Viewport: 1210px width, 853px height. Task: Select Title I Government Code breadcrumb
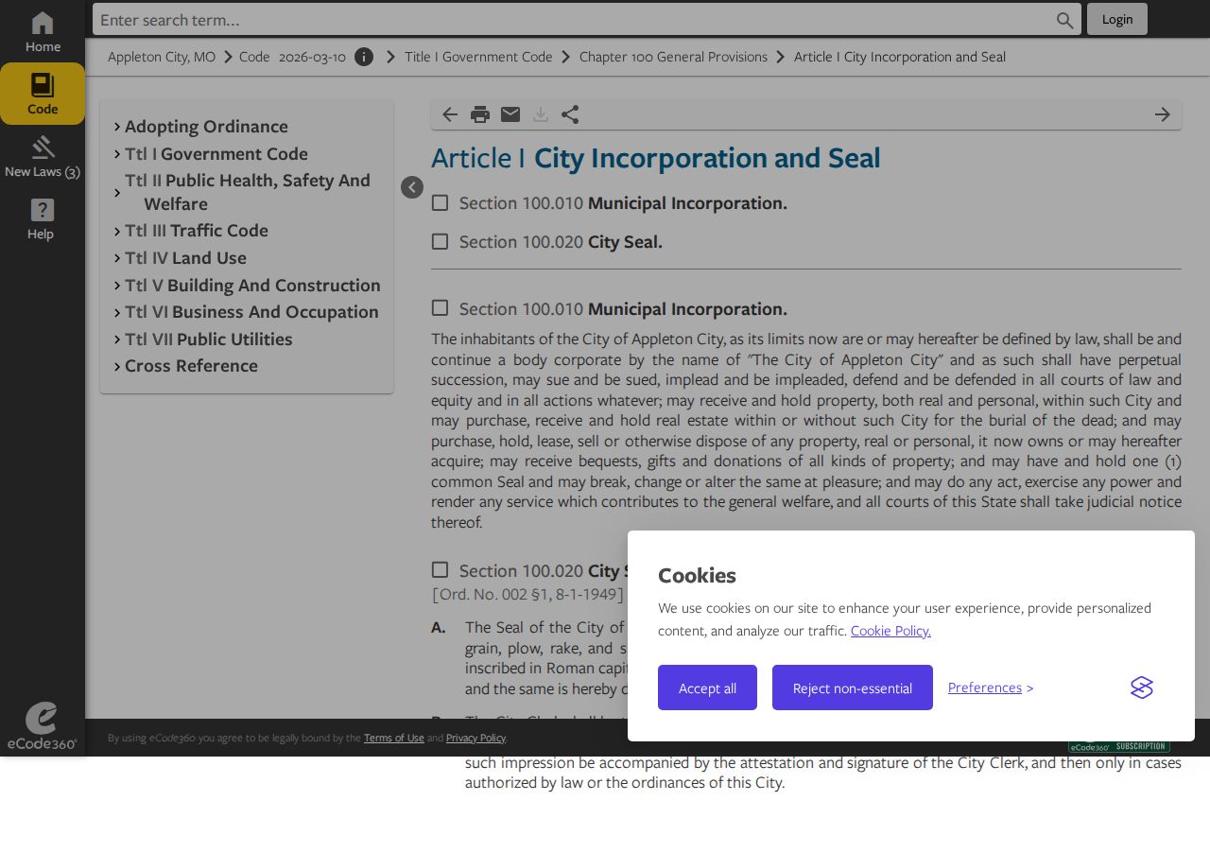478,57
